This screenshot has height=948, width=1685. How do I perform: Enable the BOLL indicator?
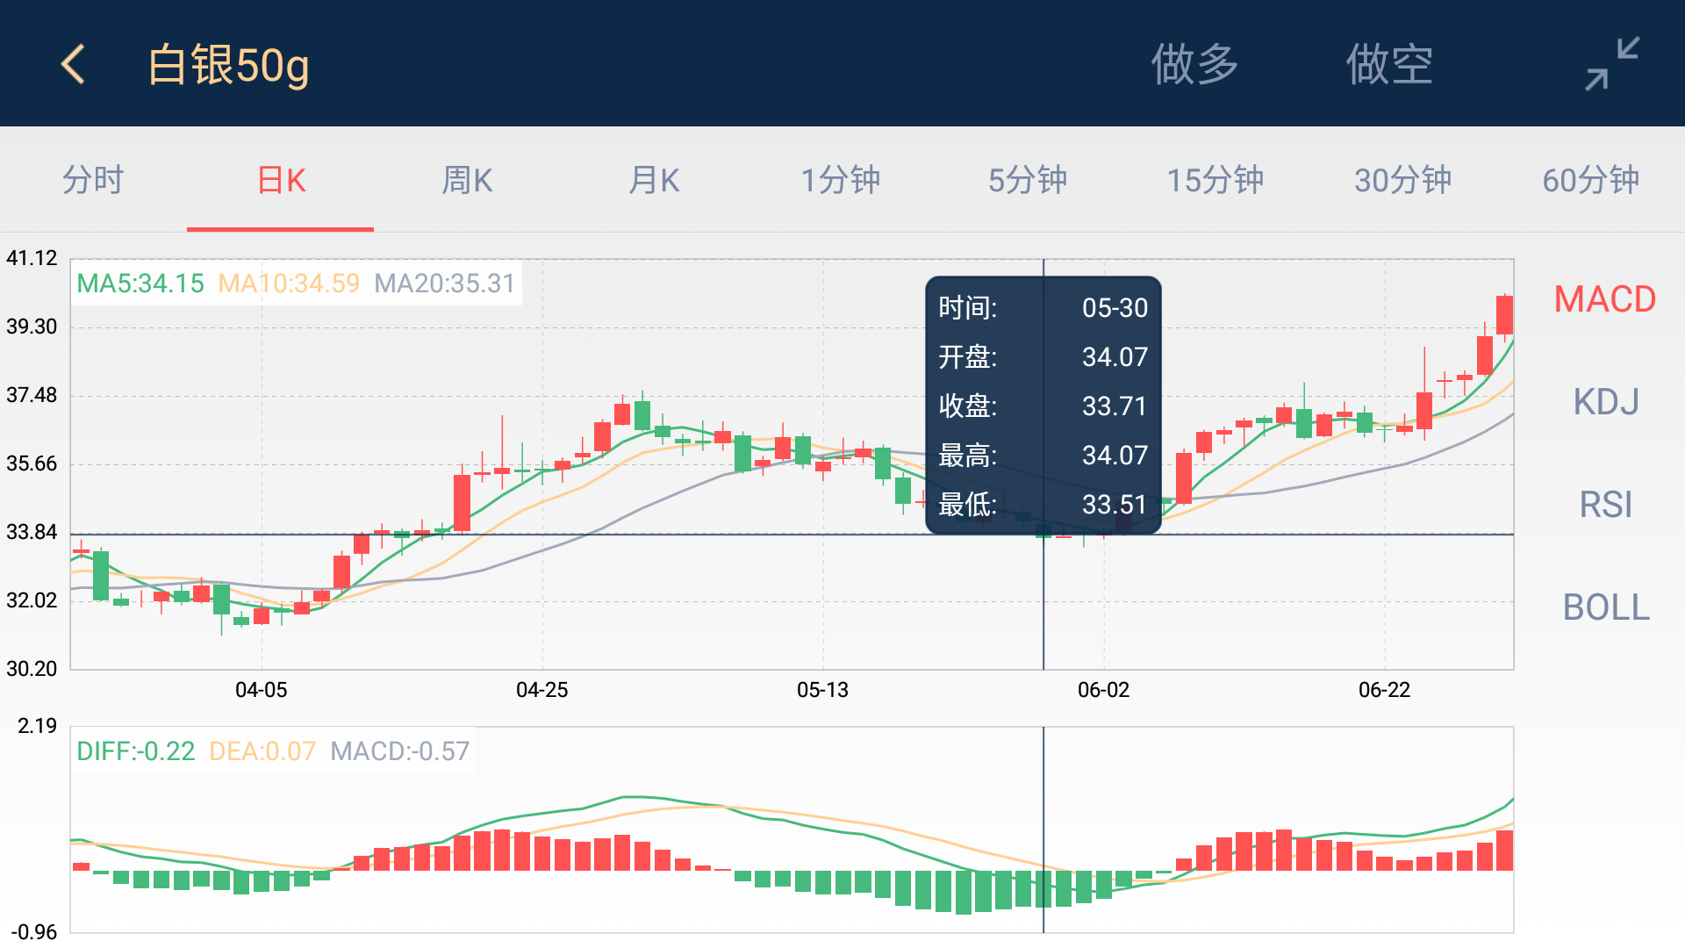pos(1606,607)
